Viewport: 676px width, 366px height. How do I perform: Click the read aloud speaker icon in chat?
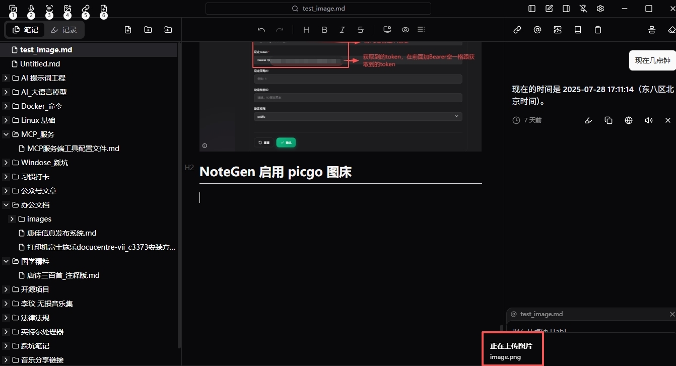[648, 120]
